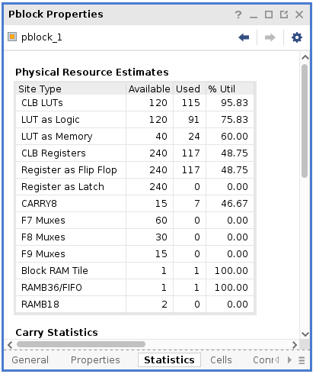
Task: Click the orange pblock_1 icon
Action: (x=12, y=37)
